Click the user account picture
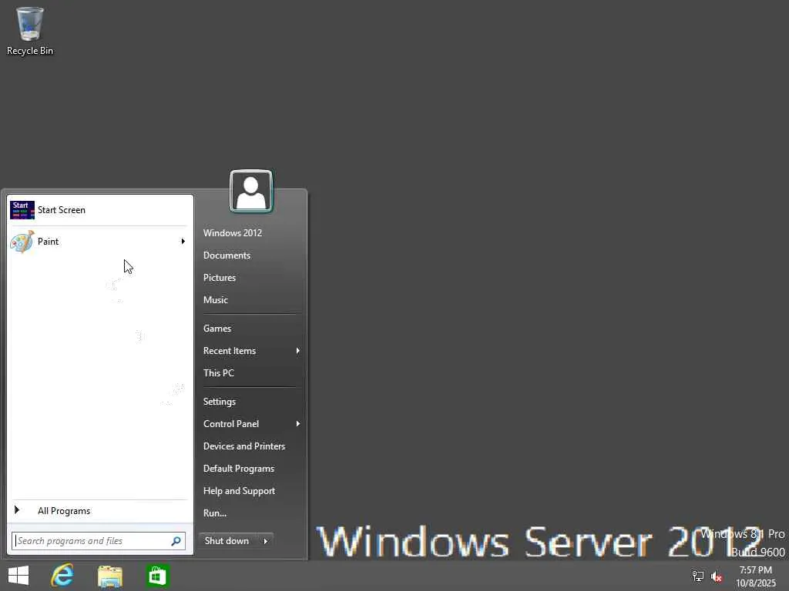789x591 pixels. 251,191
